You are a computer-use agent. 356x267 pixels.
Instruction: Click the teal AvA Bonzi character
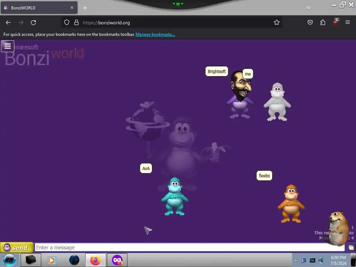click(175, 197)
